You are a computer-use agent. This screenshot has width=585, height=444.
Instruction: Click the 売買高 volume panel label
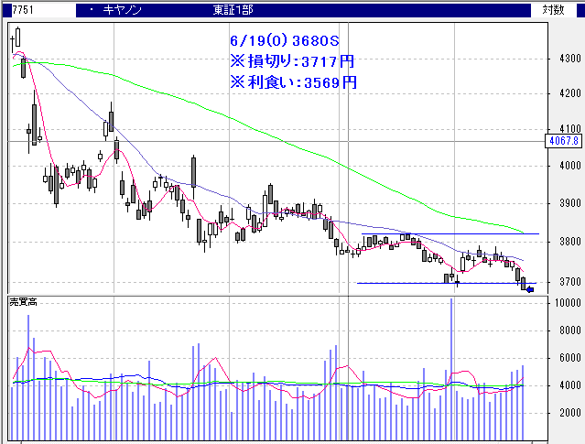tap(24, 301)
